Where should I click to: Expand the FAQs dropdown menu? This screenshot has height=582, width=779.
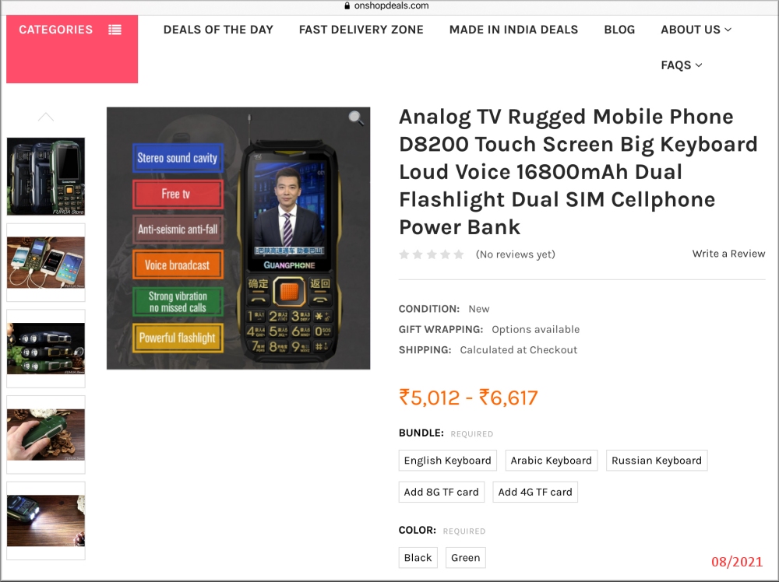pyautogui.click(x=681, y=65)
